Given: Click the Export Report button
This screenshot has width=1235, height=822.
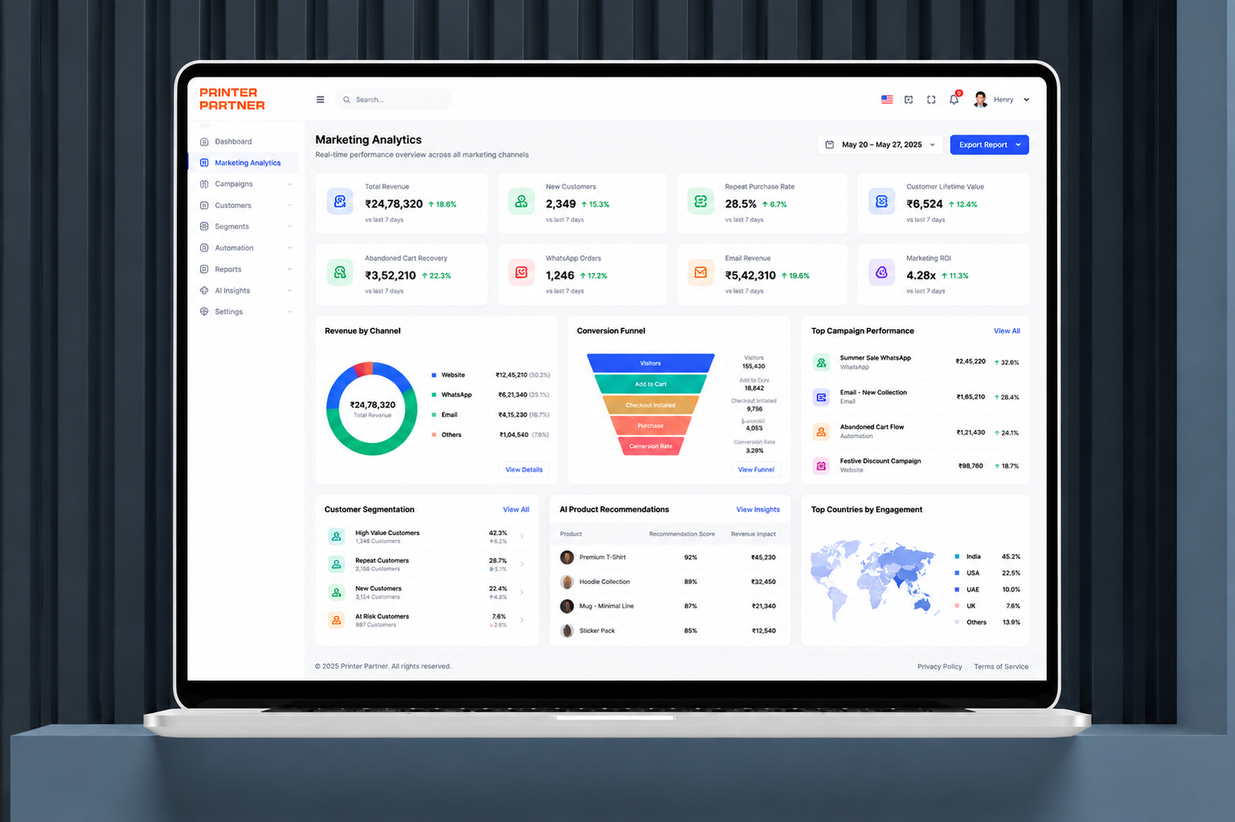Looking at the screenshot, I should point(989,145).
